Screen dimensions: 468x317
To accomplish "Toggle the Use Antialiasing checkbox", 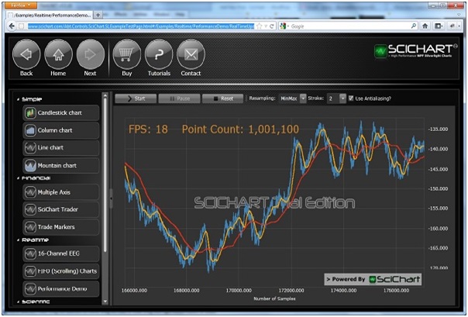I will pyautogui.click(x=351, y=98).
